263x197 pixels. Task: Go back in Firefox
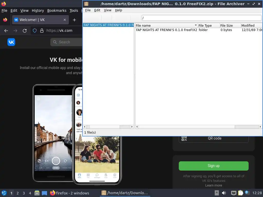pos(6,31)
